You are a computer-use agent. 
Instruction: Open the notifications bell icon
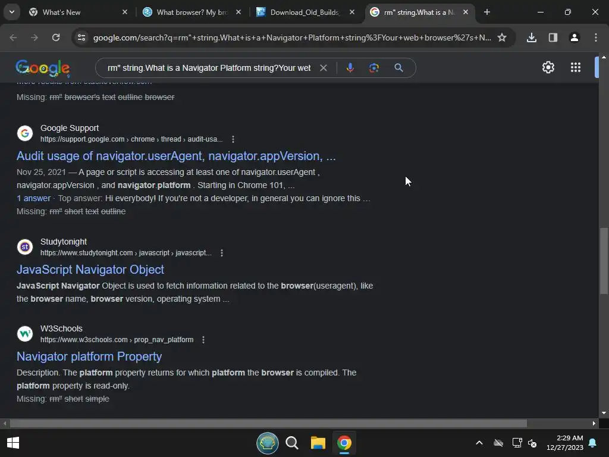click(x=593, y=443)
